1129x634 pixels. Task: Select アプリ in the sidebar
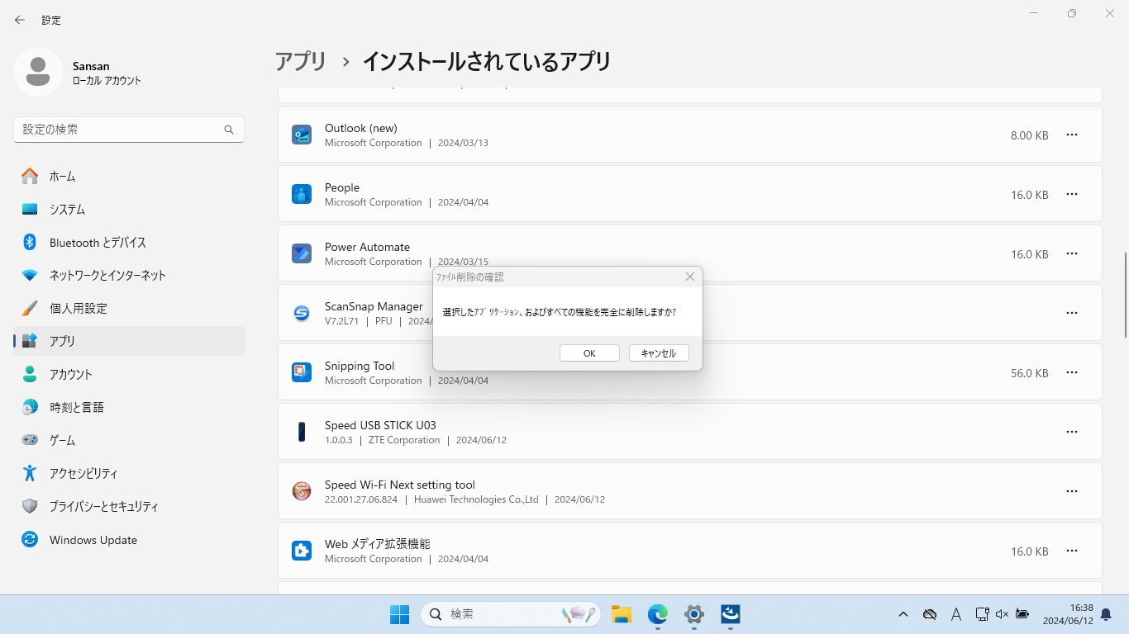click(x=129, y=341)
